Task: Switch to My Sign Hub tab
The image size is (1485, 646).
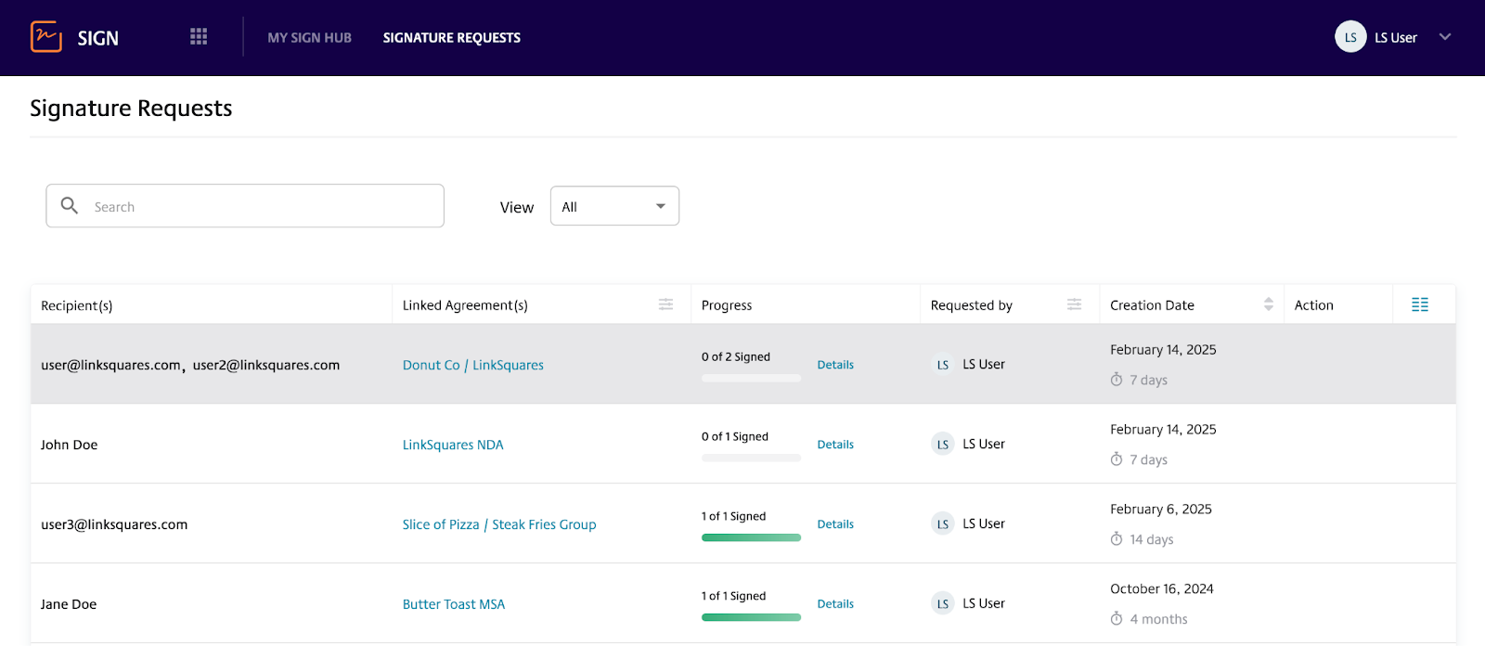Action: pos(309,38)
